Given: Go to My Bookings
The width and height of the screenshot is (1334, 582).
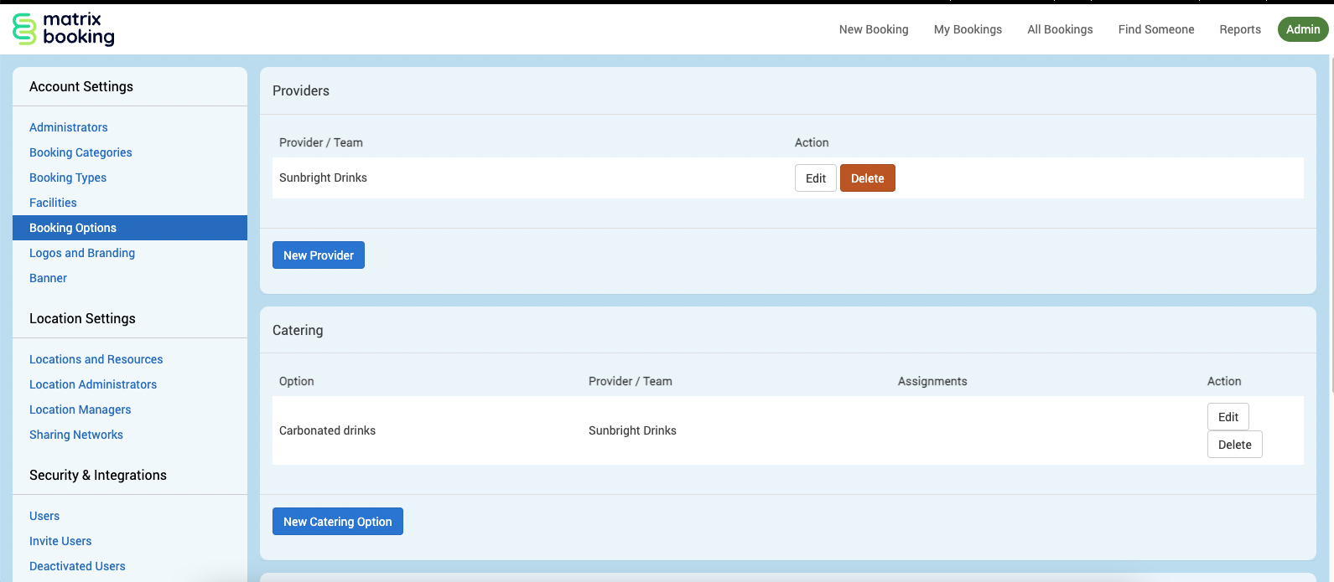Looking at the screenshot, I should click(968, 29).
